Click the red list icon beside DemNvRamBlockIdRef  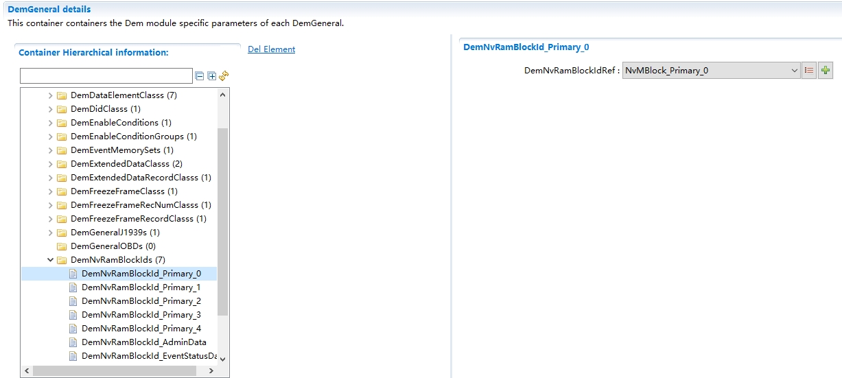pyautogui.click(x=809, y=71)
